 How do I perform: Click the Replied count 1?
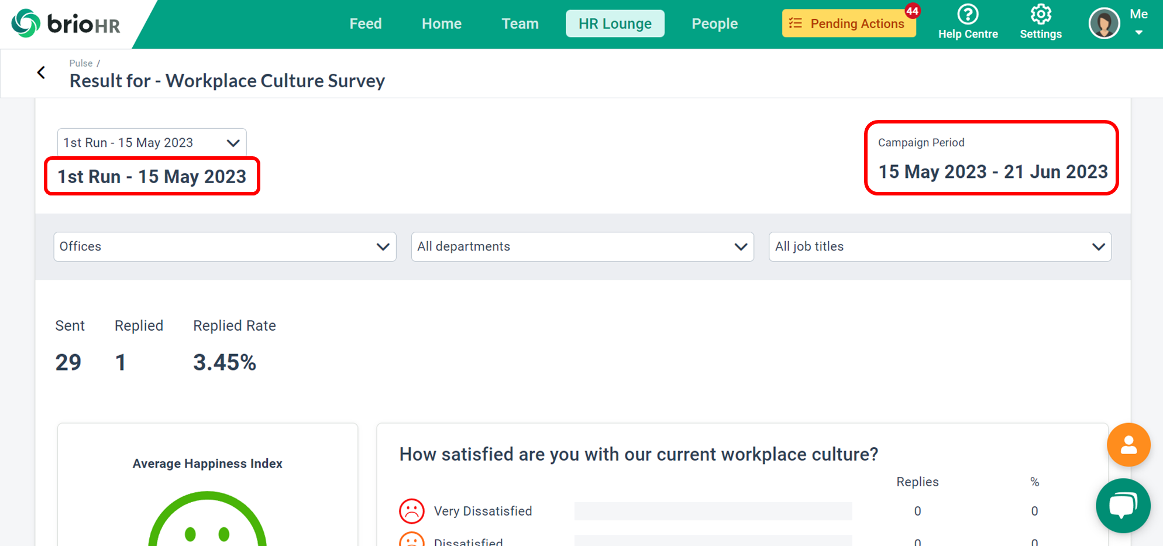(121, 362)
